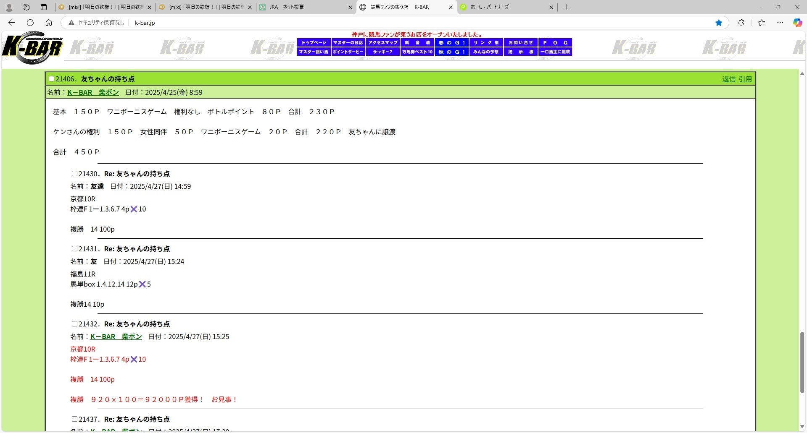Open the favorites list icon

coord(762,23)
